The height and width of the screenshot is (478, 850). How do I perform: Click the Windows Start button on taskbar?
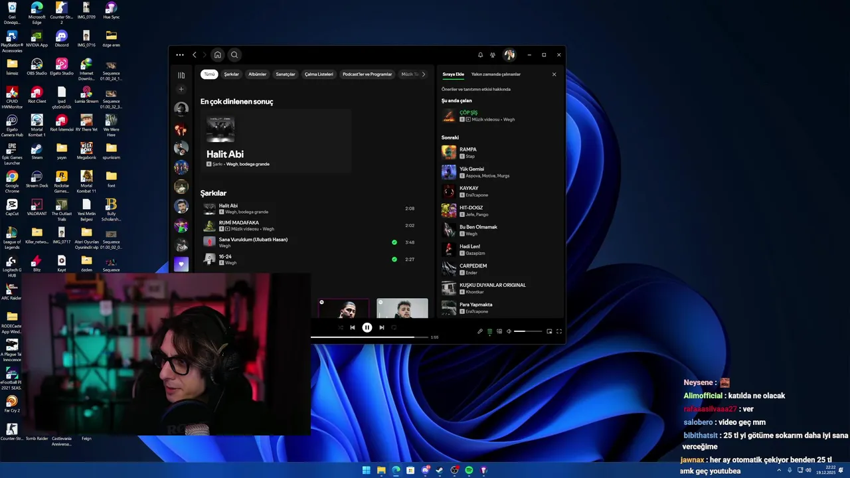(x=367, y=470)
